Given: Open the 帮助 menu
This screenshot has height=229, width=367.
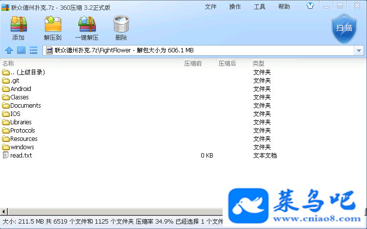Looking at the screenshot, I should pyautogui.click(x=284, y=7).
